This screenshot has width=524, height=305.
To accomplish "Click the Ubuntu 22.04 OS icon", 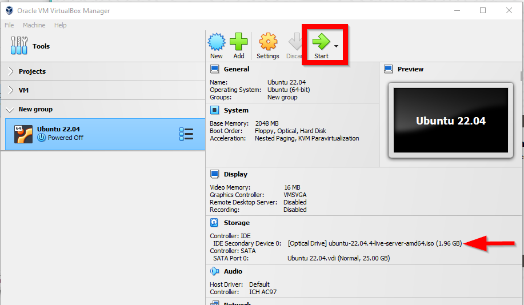I will point(23,134).
